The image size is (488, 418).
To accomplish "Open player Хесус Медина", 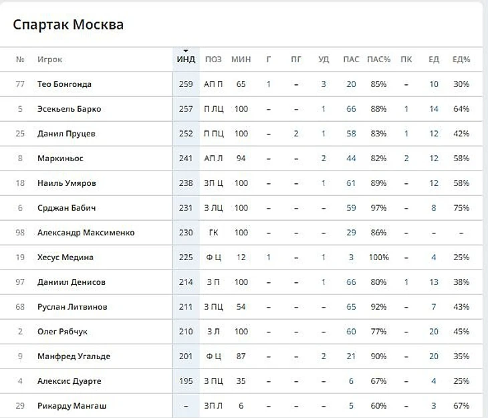I will pos(66,257).
